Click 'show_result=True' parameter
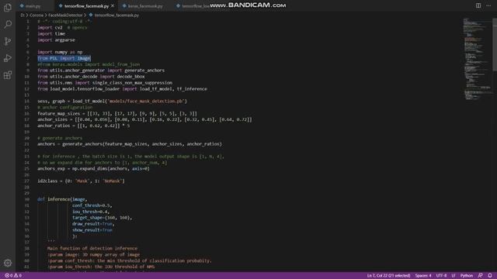 pyautogui.click(x=92, y=230)
